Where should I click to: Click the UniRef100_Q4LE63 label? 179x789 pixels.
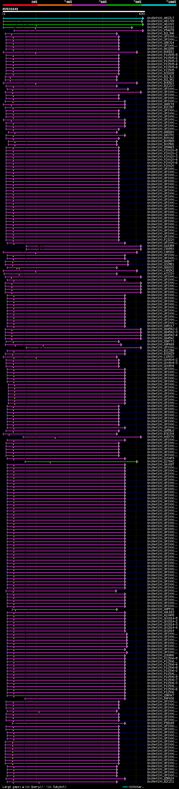[161, 612]
